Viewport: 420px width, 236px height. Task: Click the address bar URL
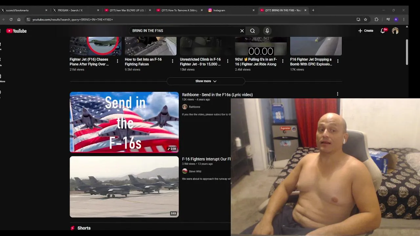73,20
